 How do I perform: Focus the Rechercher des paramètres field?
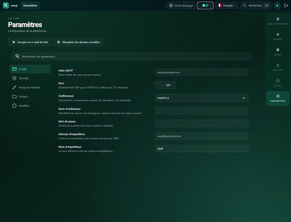132,56
